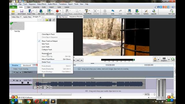Screen dimensions: 185x104
Task: Click the File ribbon button
Action: (13, 7)
